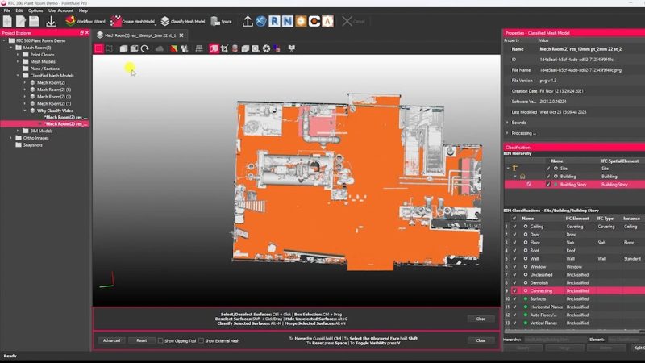Click the Reset button
Image resolution: width=645 pixels, height=363 pixels.
[x=141, y=340]
